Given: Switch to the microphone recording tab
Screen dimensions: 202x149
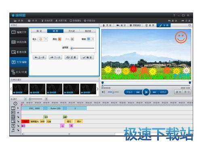Looking at the screenshot, I should pos(107,25).
